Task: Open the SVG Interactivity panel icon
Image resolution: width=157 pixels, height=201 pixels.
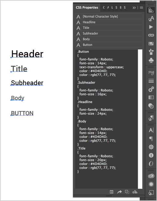Action: [x=151, y=72]
